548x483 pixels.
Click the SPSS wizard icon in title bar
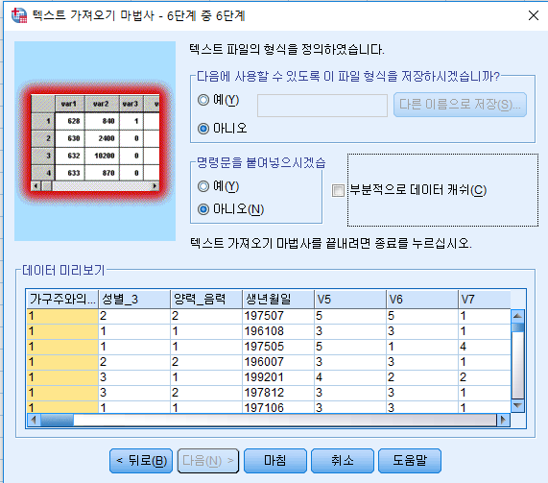(19, 15)
